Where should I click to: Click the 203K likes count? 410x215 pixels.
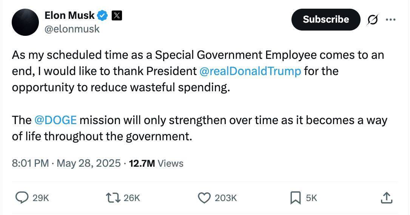(226, 198)
